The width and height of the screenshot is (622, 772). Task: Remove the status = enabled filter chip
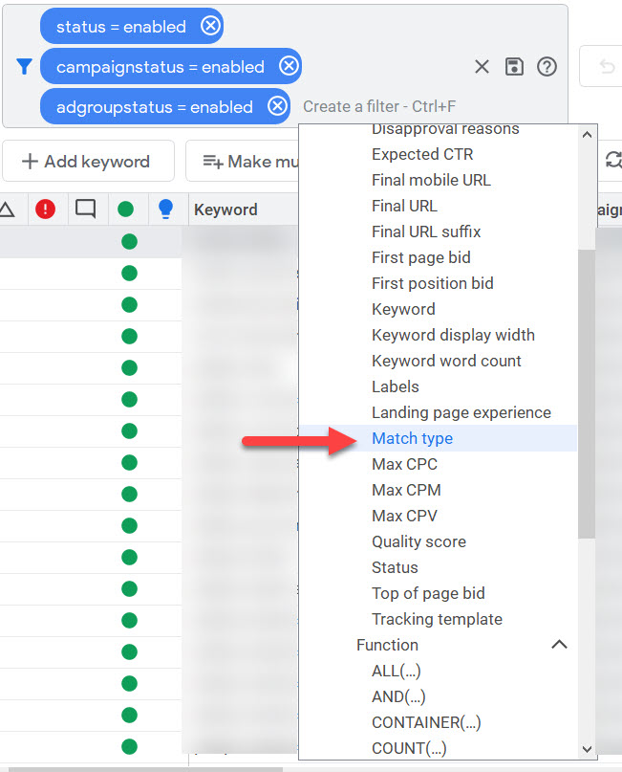[210, 27]
